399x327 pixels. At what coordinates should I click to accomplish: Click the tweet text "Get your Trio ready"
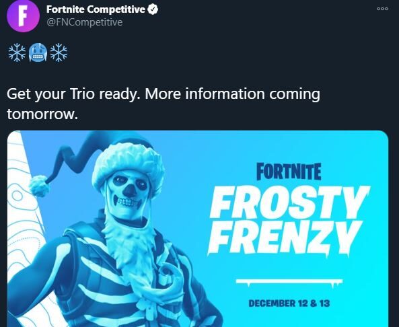(74, 94)
